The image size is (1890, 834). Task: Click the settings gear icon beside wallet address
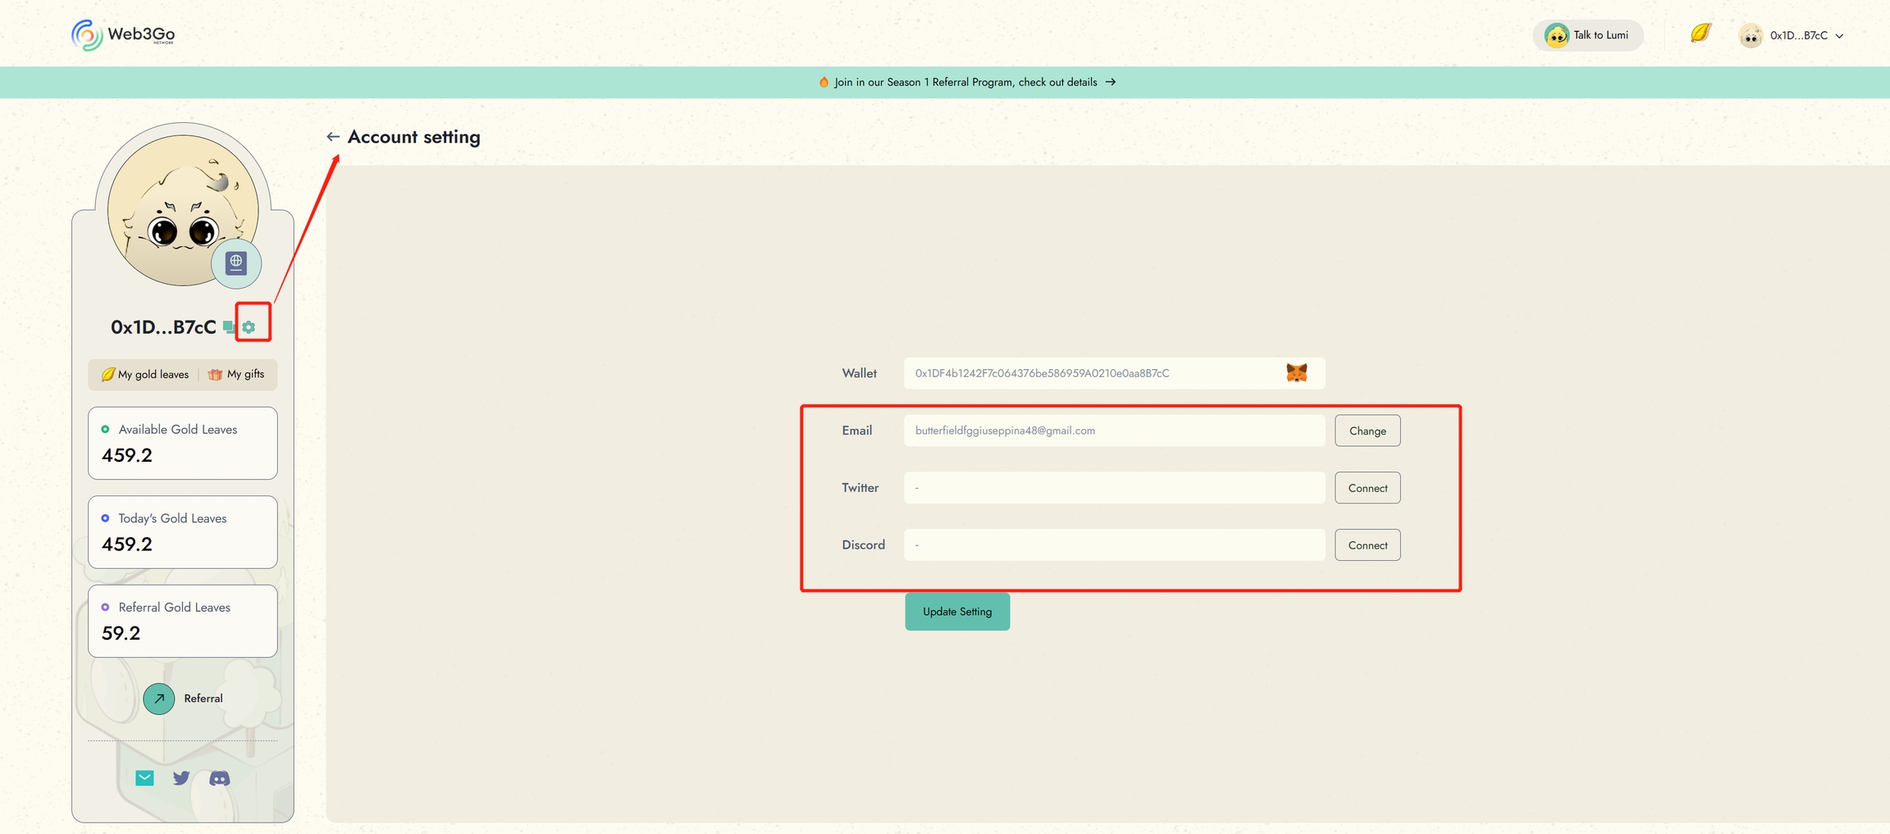[249, 327]
